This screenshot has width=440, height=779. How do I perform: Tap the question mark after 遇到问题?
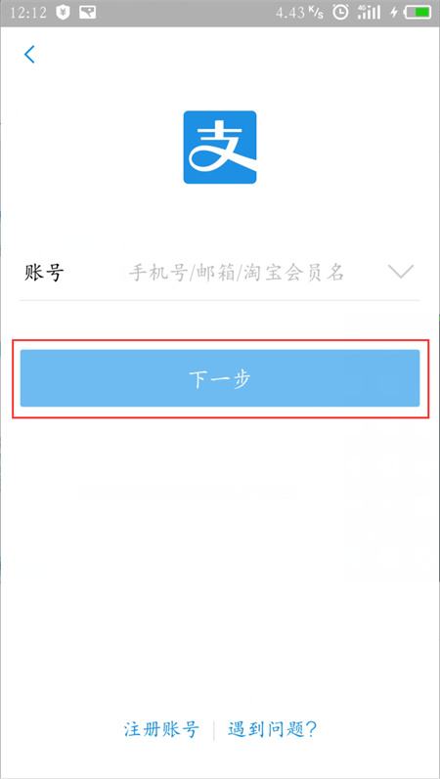[x=311, y=729]
